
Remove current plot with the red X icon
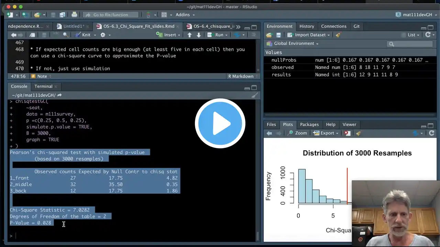click(x=347, y=133)
